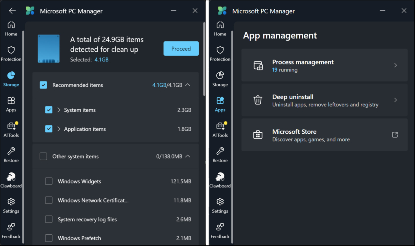Open the Deep uninstall title

point(293,97)
